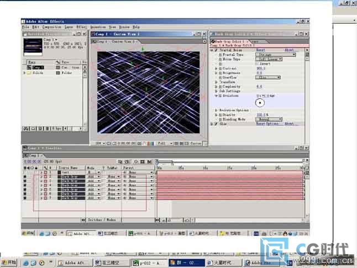Click the Hide Shy Layers icon in timeline
Viewport: 357px width, 268px height.
pos(136,162)
